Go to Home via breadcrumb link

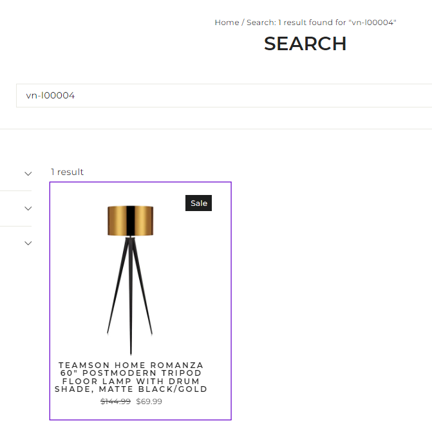(227, 23)
